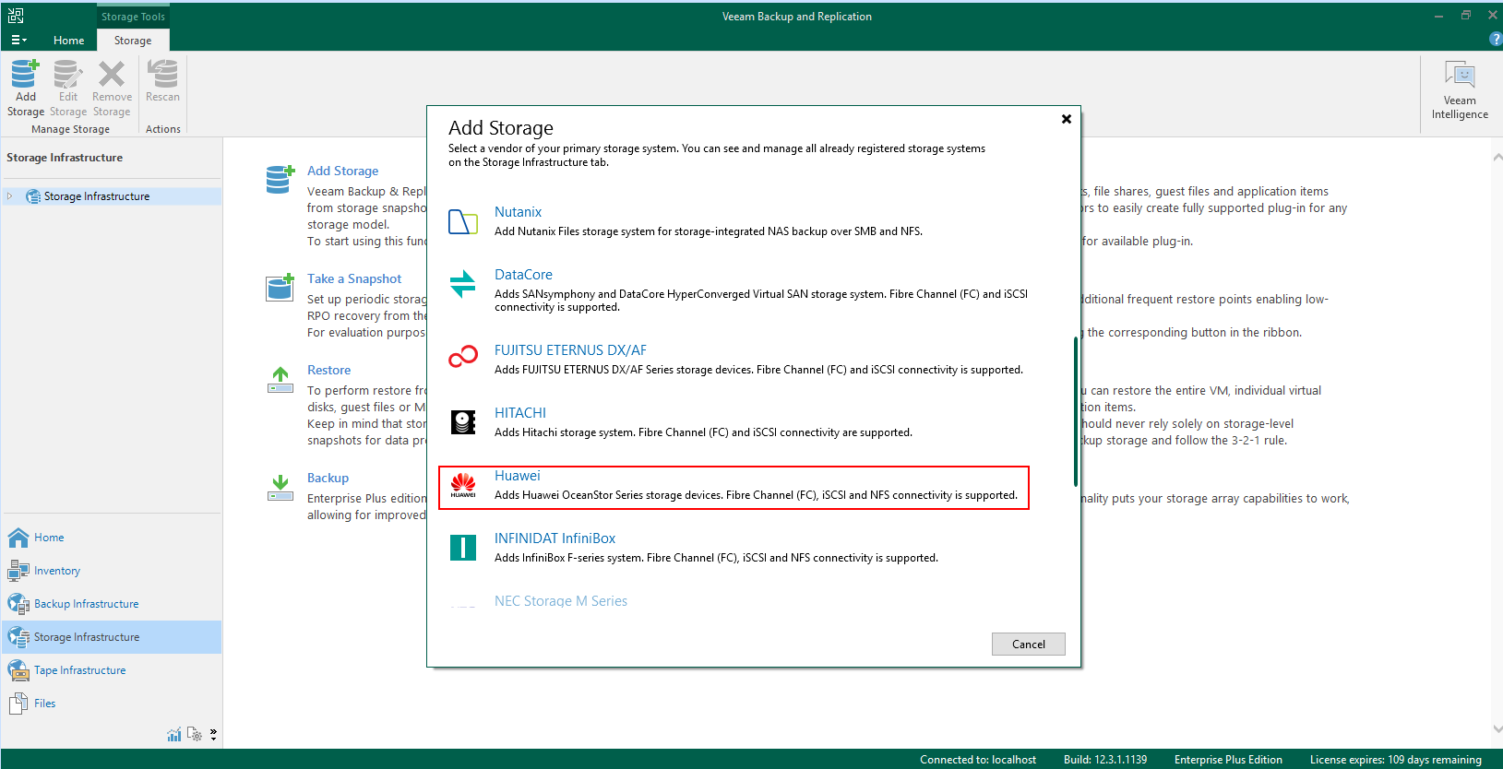The image size is (1503, 769).
Task: Click the 'Storage Infrastructure' pane header text
Action: [65, 158]
